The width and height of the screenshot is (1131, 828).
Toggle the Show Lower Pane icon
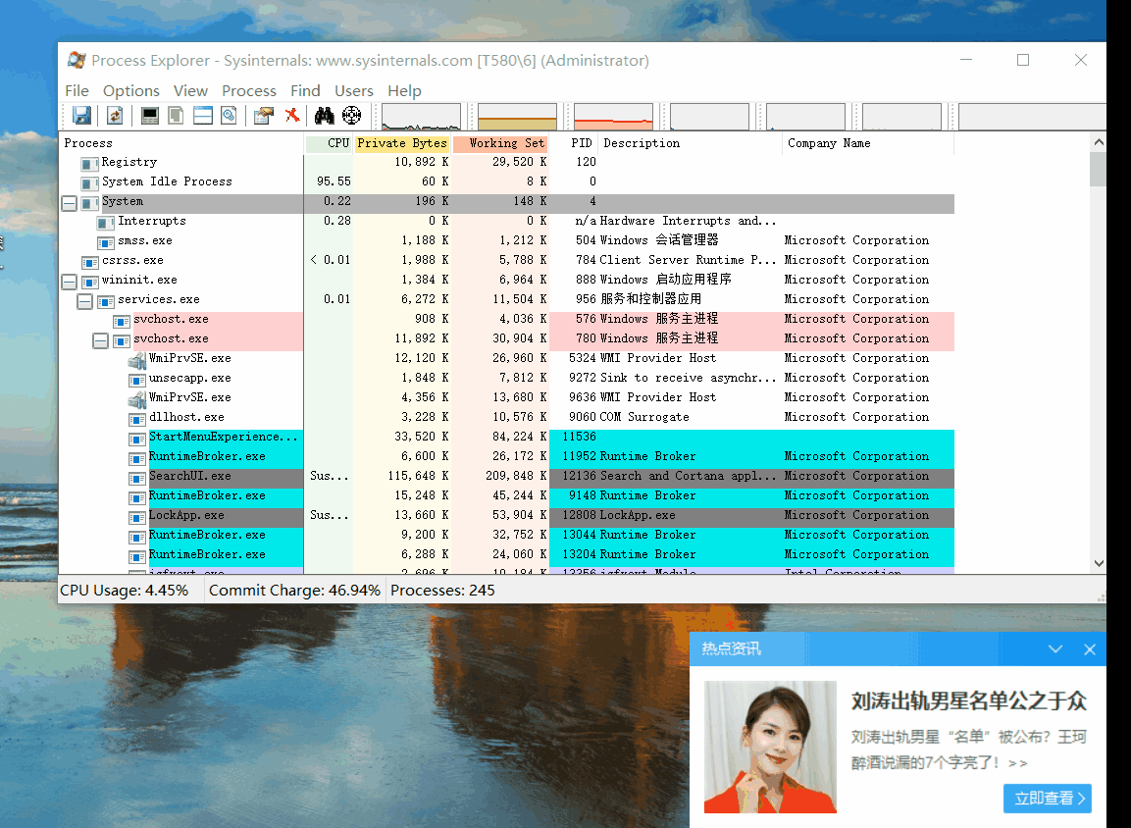203,116
